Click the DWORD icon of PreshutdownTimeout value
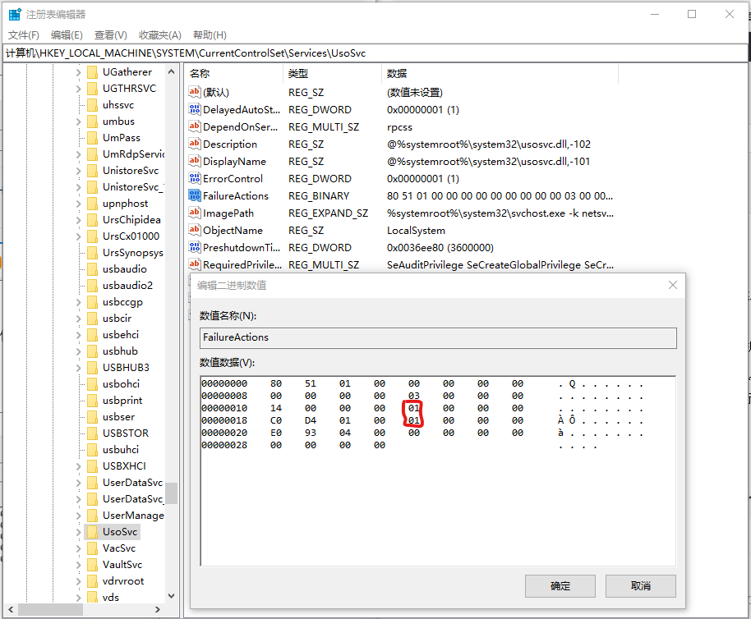 tap(195, 247)
